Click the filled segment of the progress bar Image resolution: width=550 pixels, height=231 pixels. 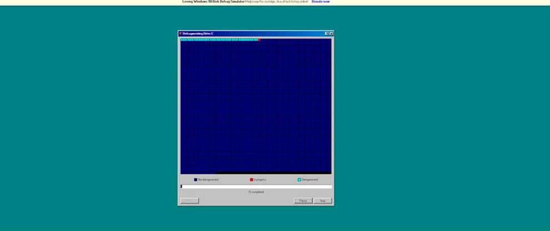[x=182, y=187]
